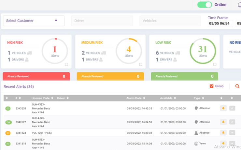Click the Driver filter input field
This screenshot has width=241, height=150.
point(102,21)
